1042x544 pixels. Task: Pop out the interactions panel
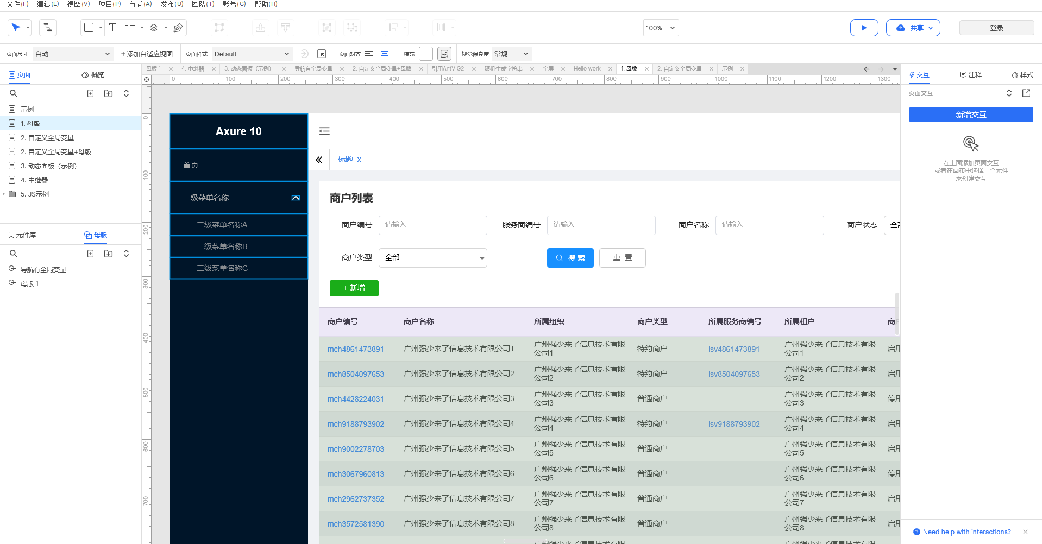coord(1026,93)
